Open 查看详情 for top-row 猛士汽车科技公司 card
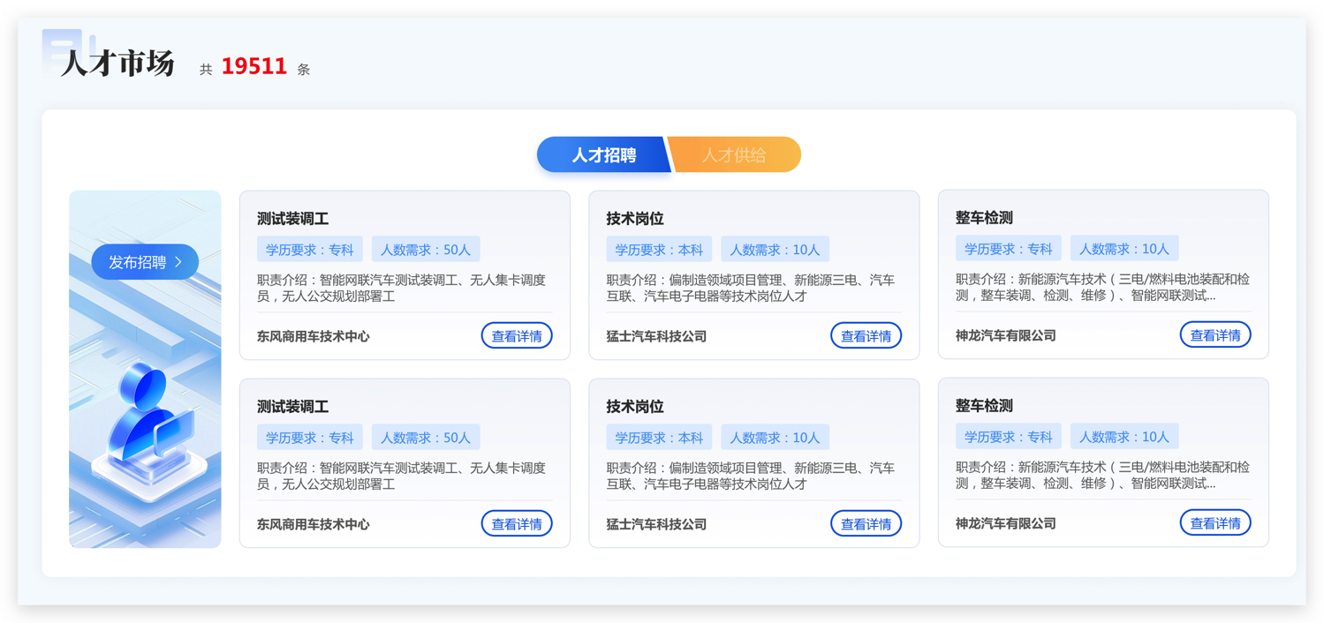Image resolution: width=1324 pixels, height=623 pixels. [866, 336]
